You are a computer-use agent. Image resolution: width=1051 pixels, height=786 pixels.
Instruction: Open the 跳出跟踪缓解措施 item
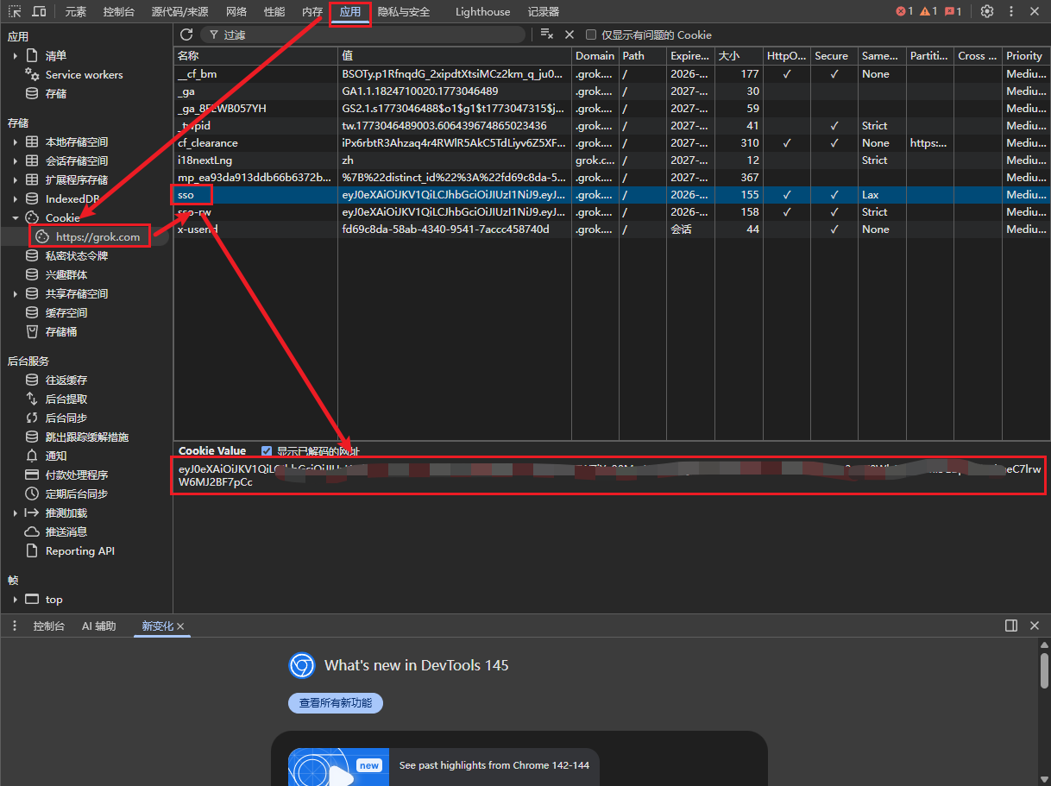tap(87, 437)
